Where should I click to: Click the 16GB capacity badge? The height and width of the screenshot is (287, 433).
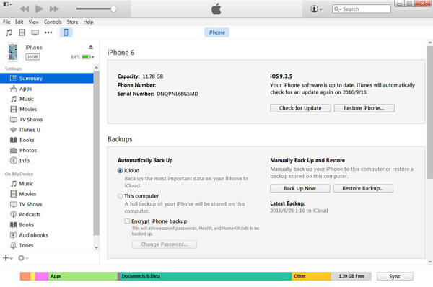click(32, 57)
